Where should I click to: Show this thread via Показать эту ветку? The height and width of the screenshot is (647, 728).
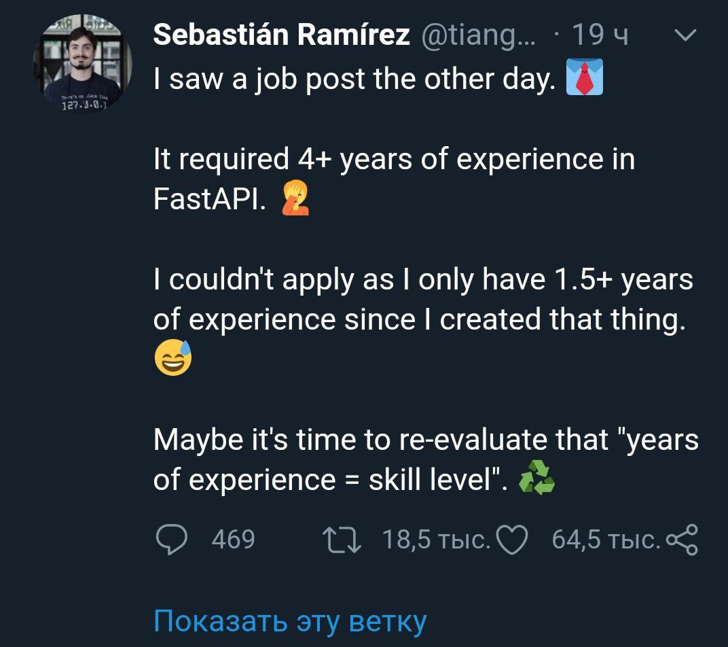pyautogui.click(x=290, y=620)
